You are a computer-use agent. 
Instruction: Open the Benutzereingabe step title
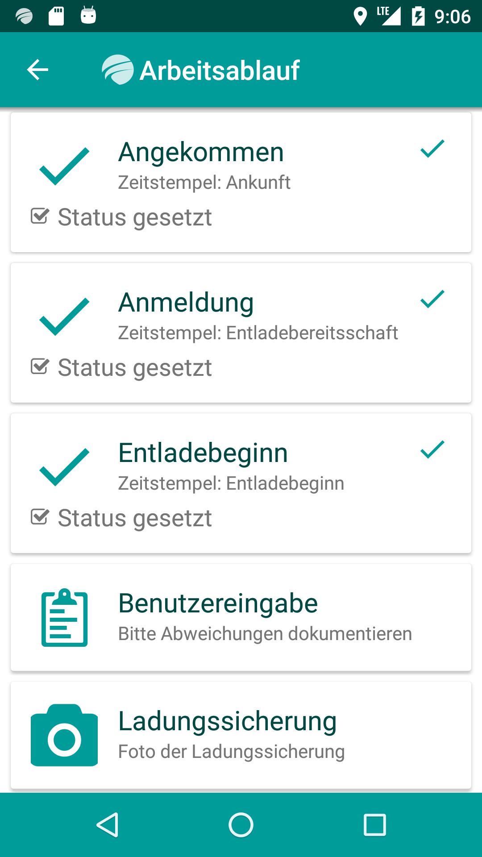point(218,603)
